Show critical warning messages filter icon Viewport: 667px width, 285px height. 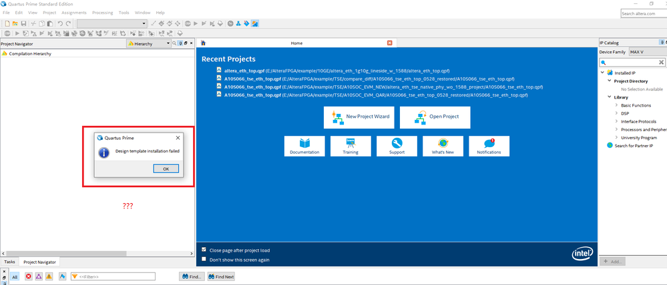coord(39,276)
